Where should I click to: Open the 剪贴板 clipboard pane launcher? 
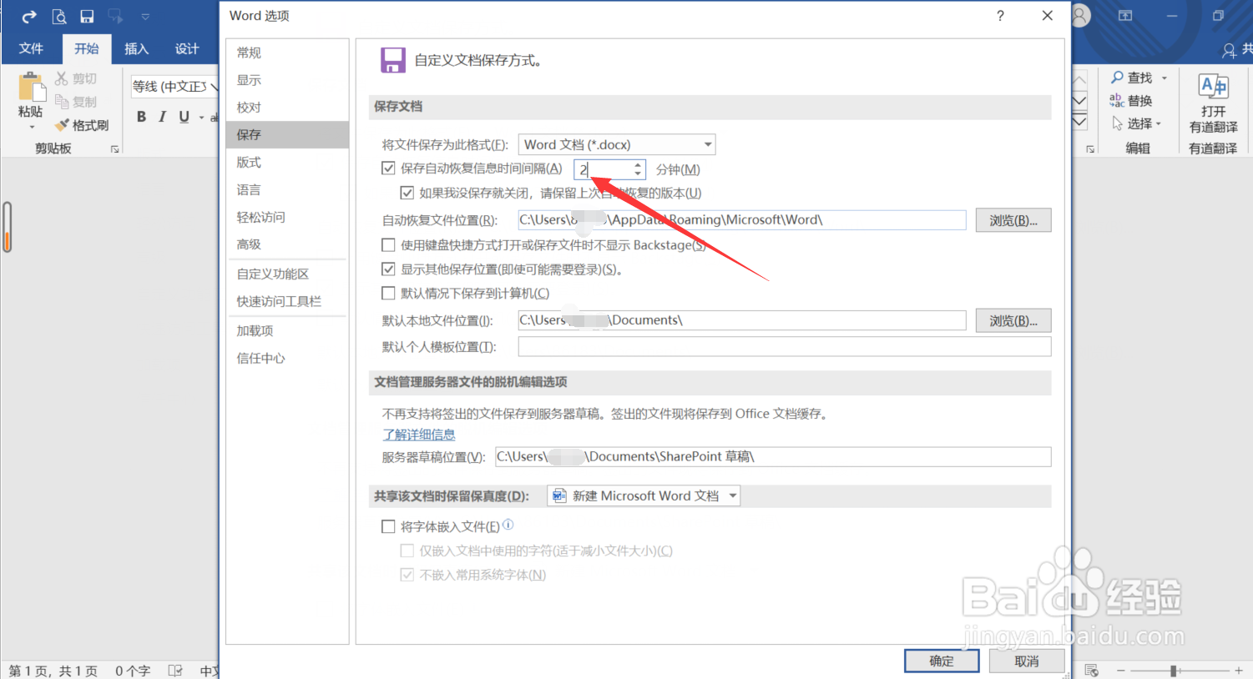point(114,149)
